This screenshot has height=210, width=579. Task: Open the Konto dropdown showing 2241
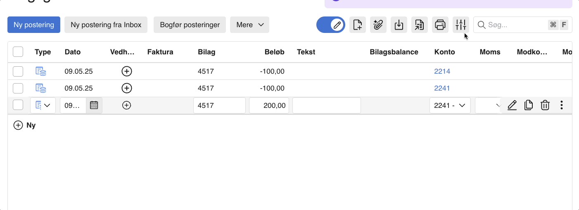450,105
